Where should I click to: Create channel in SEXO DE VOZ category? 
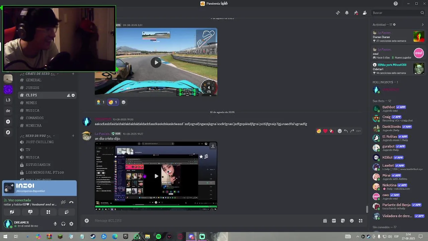tap(73, 136)
